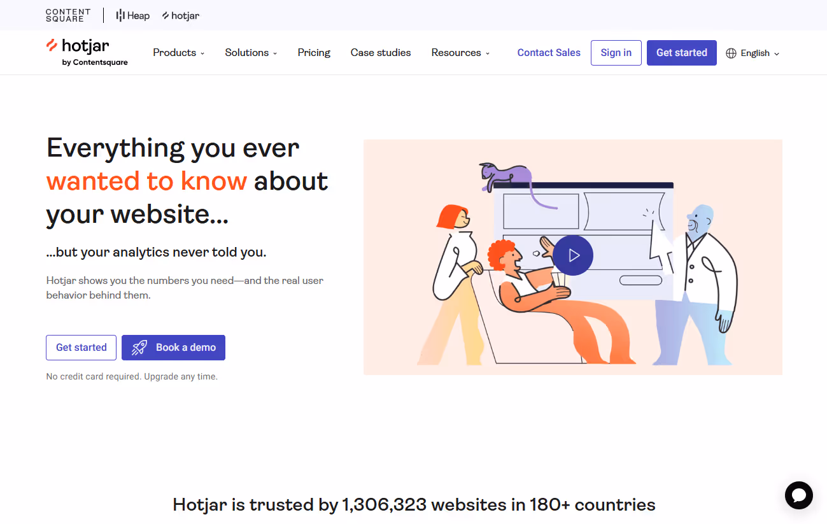
Task: Open the Heap logo link
Action: pos(132,15)
